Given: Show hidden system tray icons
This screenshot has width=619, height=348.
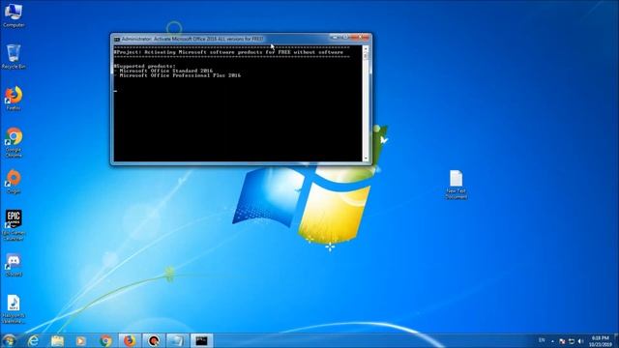Looking at the screenshot, I should point(552,341).
